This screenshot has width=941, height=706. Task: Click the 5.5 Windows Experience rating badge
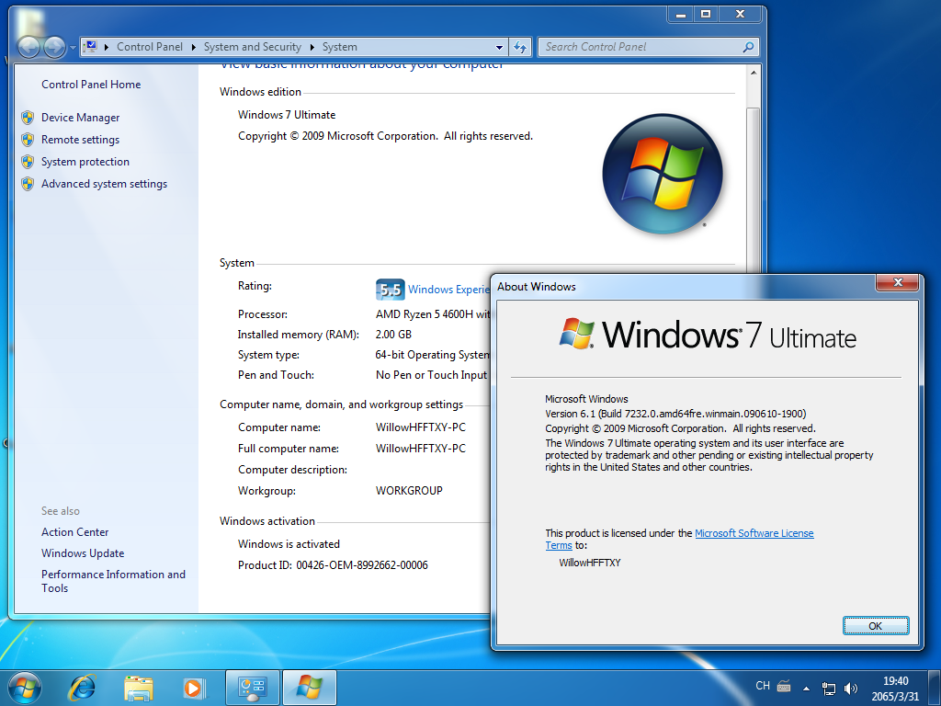[x=390, y=290]
